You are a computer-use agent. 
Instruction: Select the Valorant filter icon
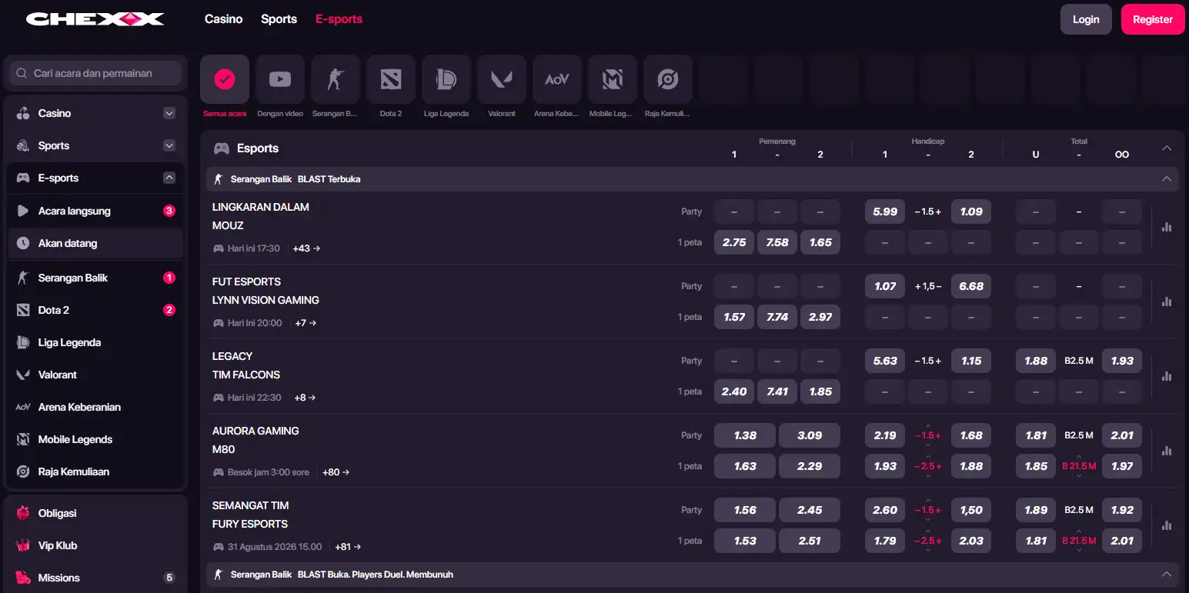502,79
